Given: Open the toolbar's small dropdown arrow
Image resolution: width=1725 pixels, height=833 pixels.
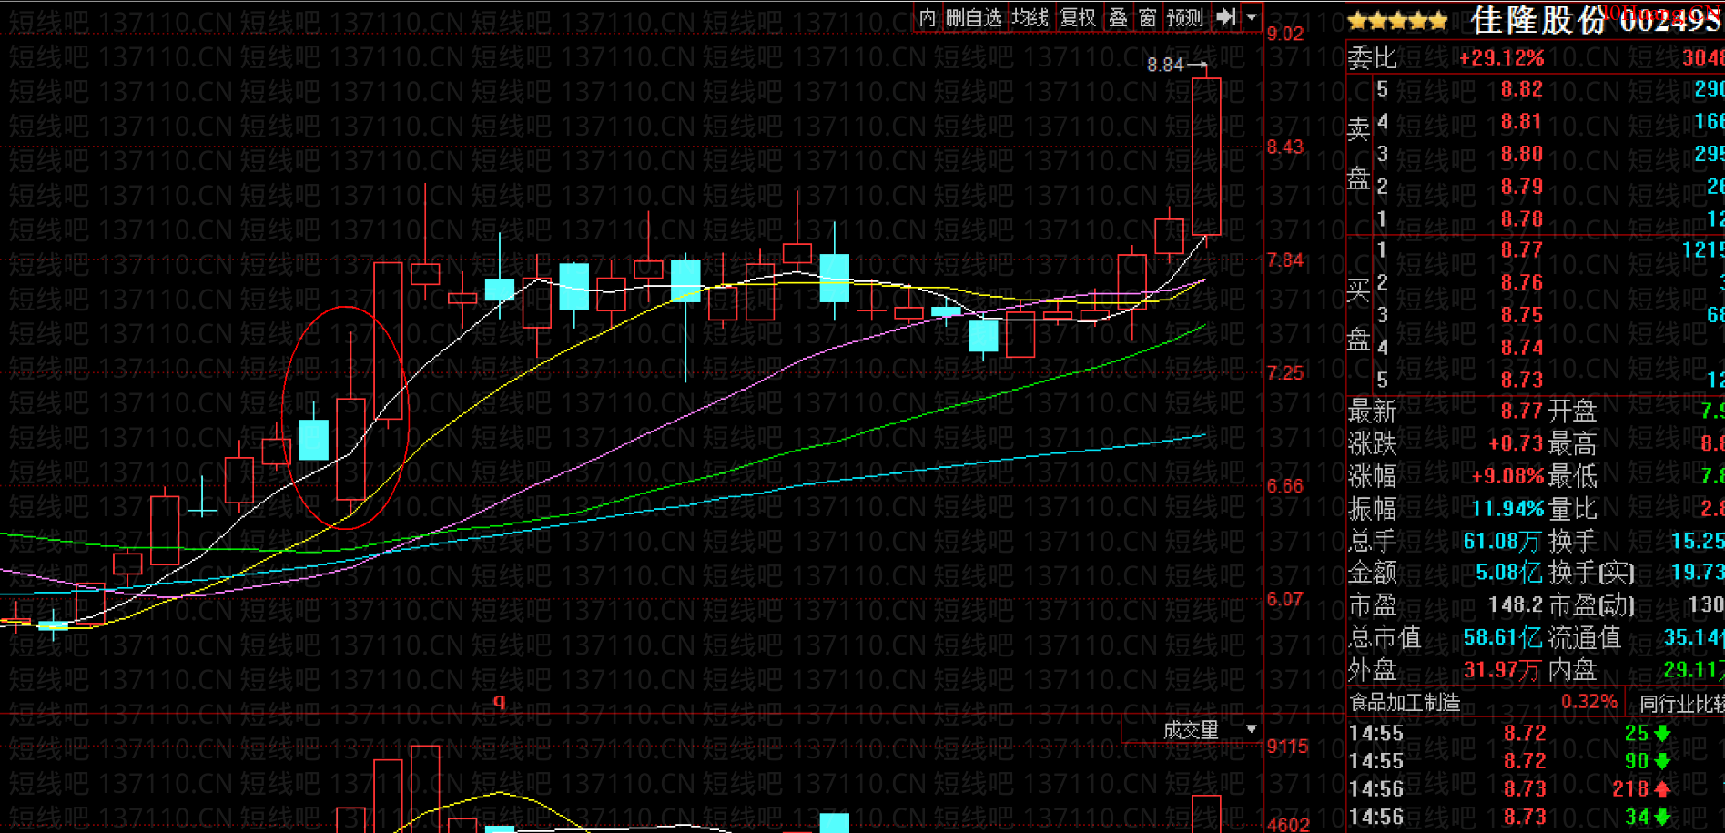Looking at the screenshot, I should tap(1252, 16).
